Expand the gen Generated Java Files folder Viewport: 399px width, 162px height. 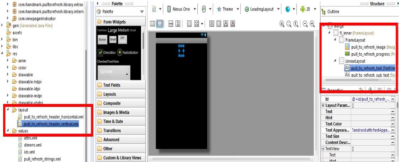(2, 25)
